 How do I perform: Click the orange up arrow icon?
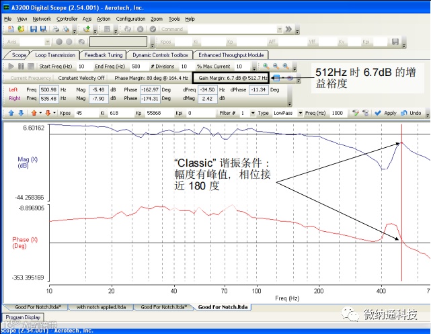pos(34,113)
